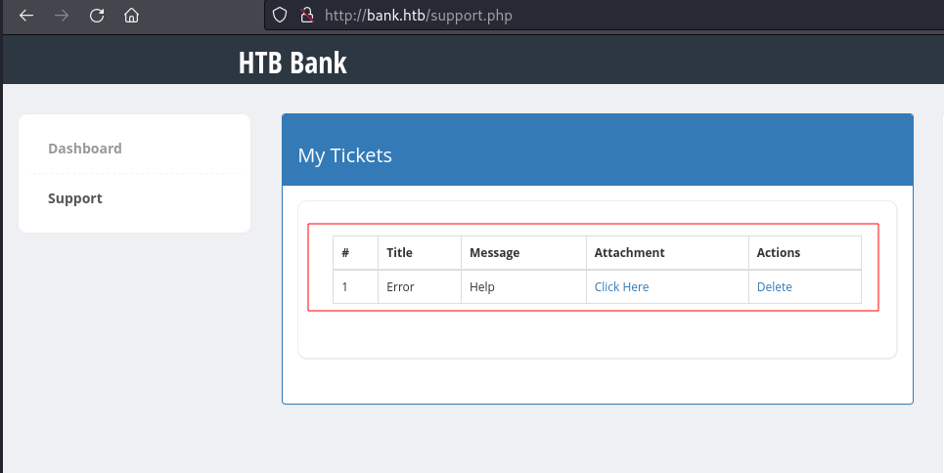Image resolution: width=944 pixels, height=473 pixels.
Task: Open the insecure connection padlock icon
Action: pyautogui.click(x=307, y=15)
